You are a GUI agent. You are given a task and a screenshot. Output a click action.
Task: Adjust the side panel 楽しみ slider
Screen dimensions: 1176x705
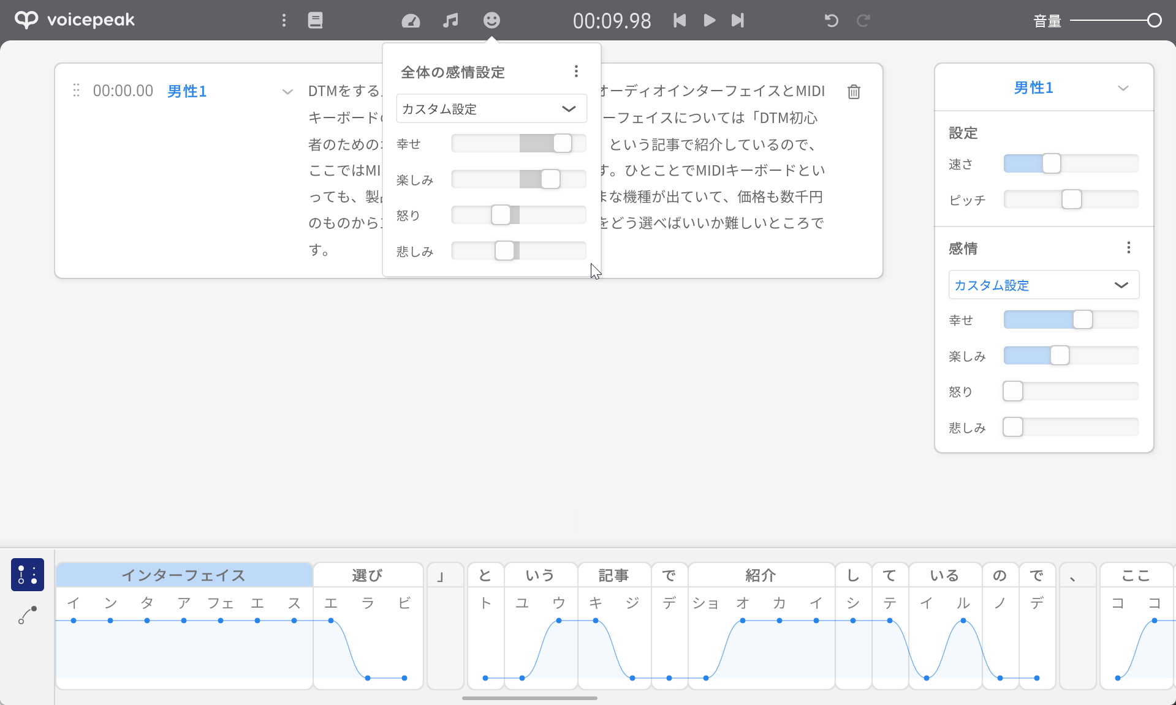tap(1071, 356)
